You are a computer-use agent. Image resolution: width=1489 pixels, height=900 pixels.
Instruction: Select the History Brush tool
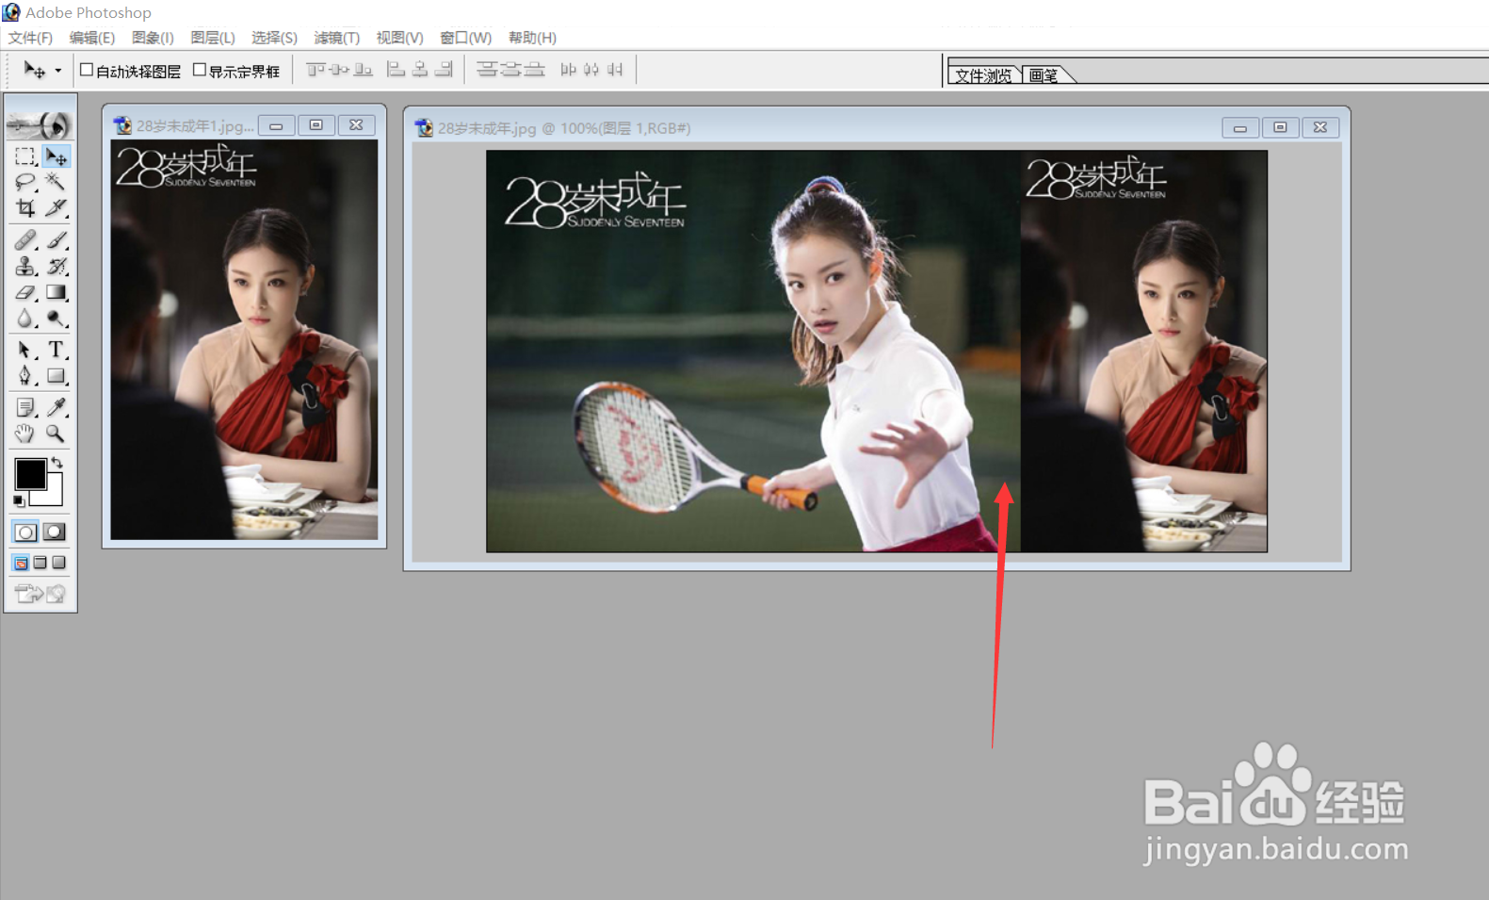click(x=57, y=267)
